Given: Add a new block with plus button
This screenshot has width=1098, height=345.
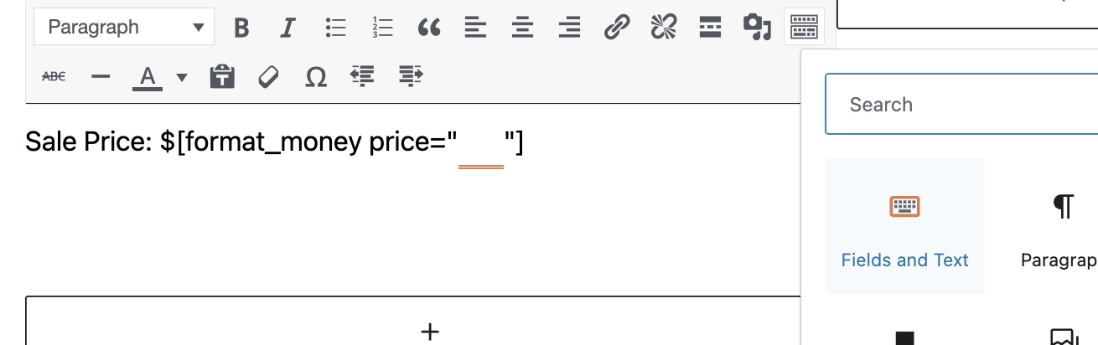Looking at the screenshot, I should tap(430, 331).
